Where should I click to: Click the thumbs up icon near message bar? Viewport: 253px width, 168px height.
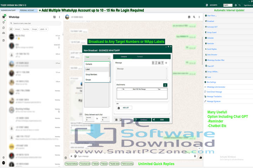pos(201,157)
